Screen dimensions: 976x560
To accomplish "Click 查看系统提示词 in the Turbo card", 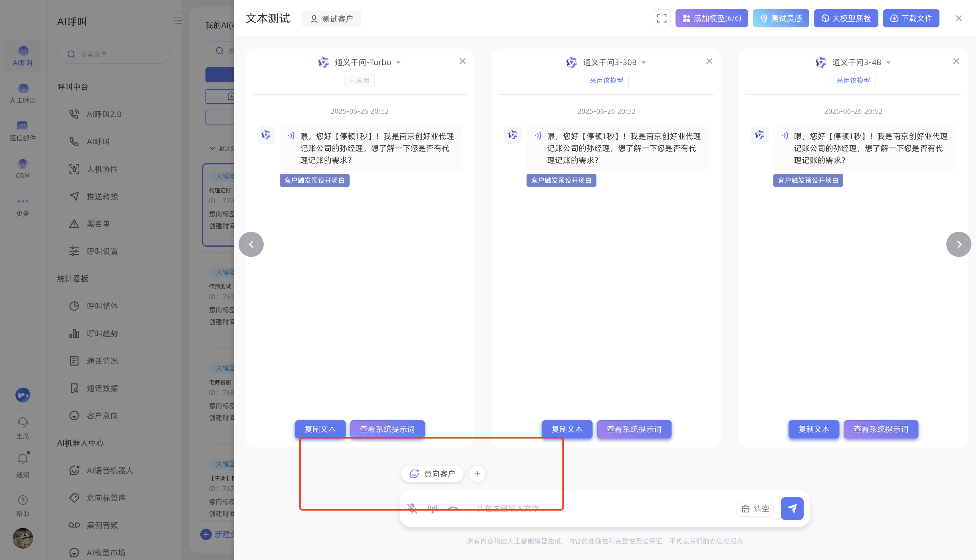I will [387, 429].
